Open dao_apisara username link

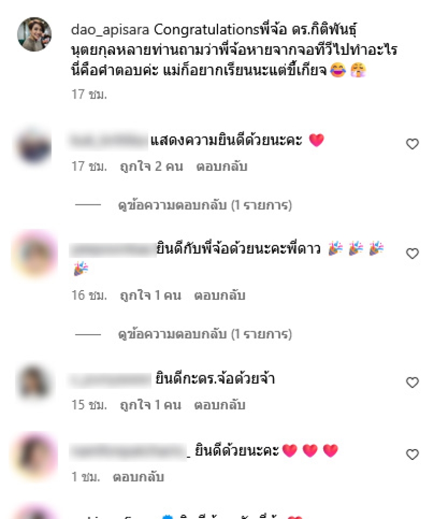[x=110, y=30]
